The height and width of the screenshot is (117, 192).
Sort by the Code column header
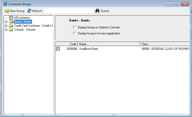(x=67, y=44)
